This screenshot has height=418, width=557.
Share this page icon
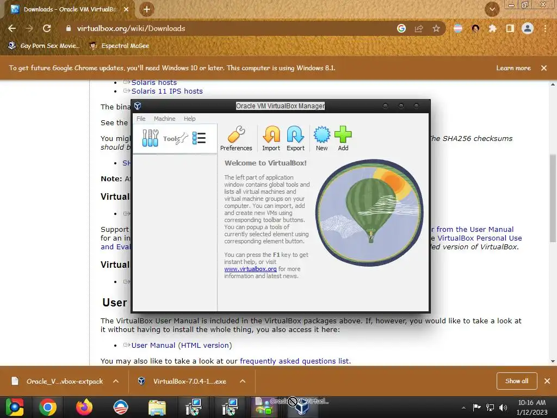coord(419,28)
